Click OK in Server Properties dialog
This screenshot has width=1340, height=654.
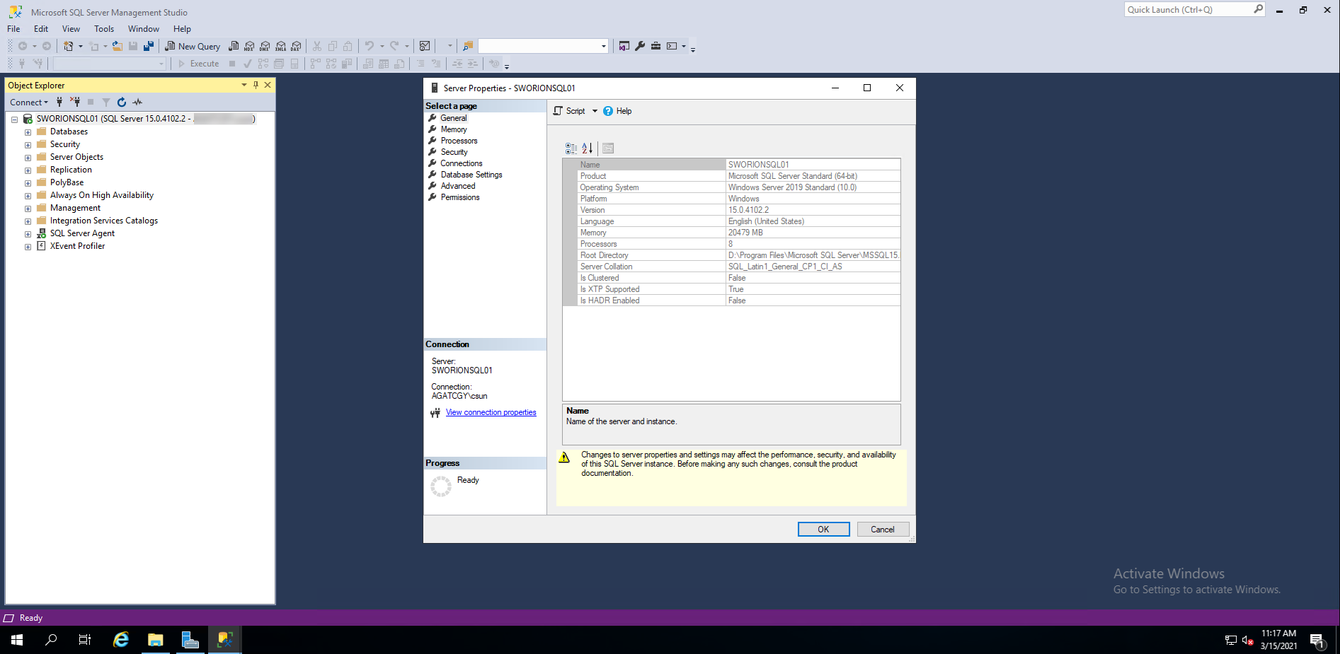[823, 530]
